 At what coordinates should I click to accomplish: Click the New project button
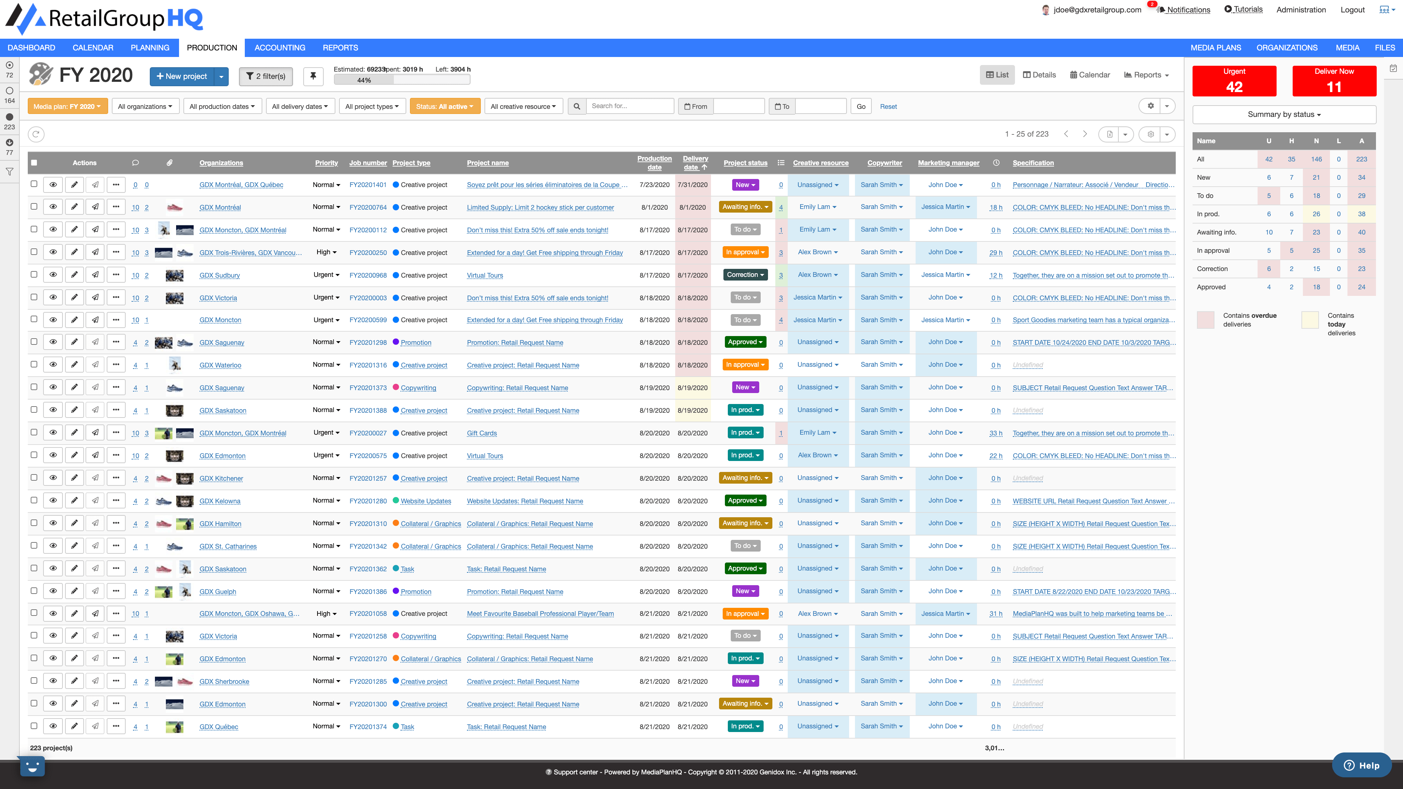point(182,76)
